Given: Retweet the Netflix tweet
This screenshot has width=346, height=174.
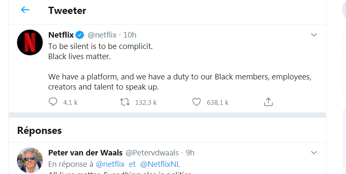Looking at the screenshot, I should 125,102.
